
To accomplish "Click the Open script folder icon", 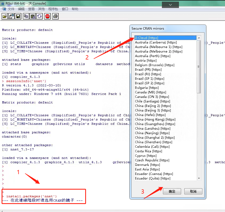I will click(x=5, y=16).
